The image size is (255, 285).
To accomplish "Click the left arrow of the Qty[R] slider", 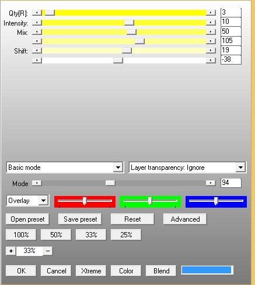I will (x=37, y=13).
